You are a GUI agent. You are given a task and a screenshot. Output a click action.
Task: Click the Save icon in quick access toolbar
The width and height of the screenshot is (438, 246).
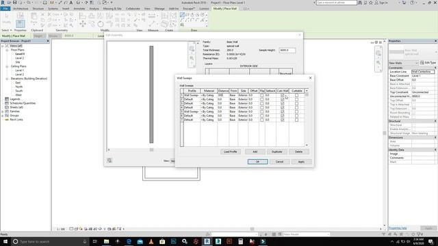tap(14, 3)
